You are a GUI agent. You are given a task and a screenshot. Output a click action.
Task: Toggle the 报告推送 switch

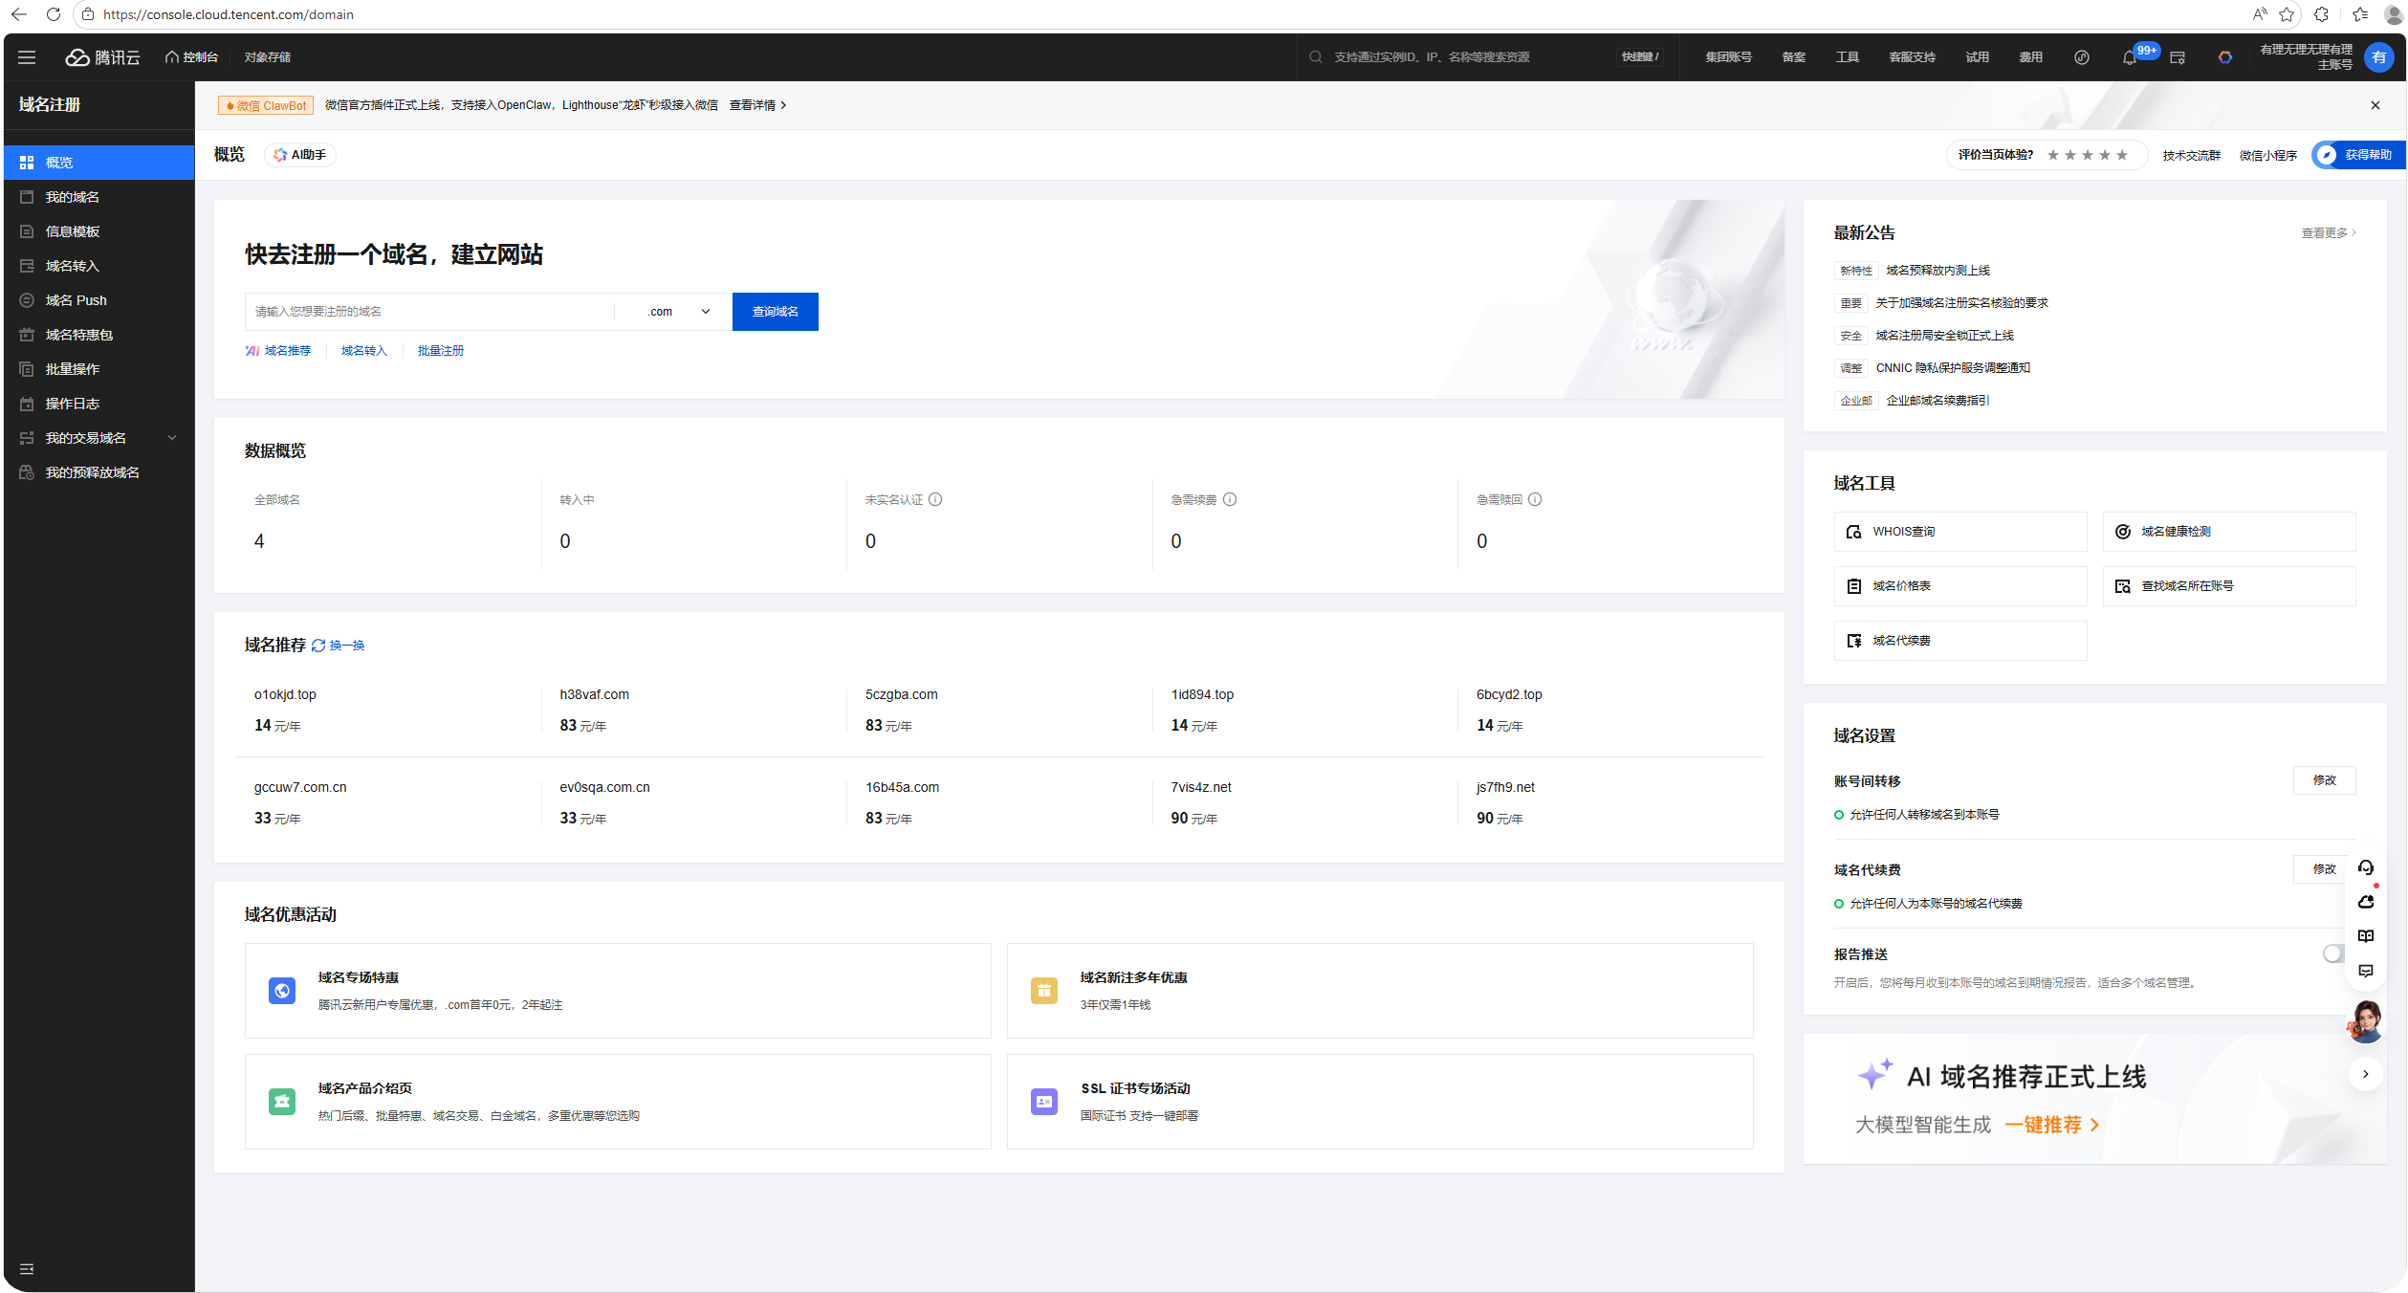point(2333,953)
